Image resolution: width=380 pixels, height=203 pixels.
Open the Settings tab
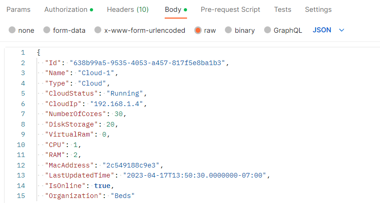click(318, 10)
